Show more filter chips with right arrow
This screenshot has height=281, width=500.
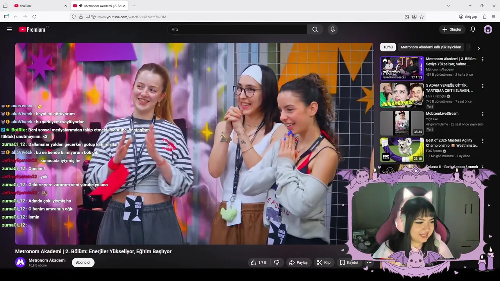pyautogui.click(x=479, y=48)
